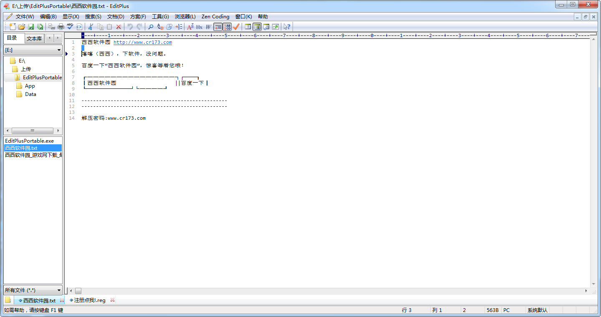Select the Data folder
Image resolution: width=601 pixels, height=317 pixels.
click(30, 94)
